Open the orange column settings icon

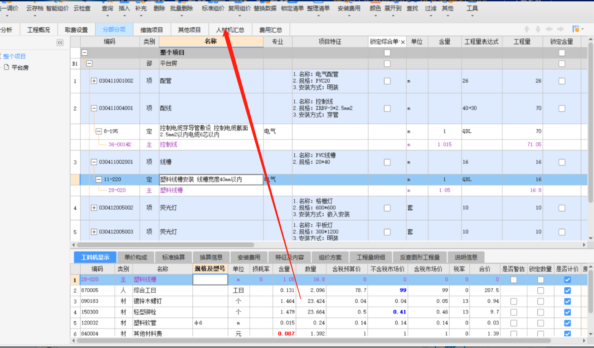coord(576,29)
